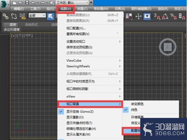Select the Link tool chain icon

pos(6,16)
